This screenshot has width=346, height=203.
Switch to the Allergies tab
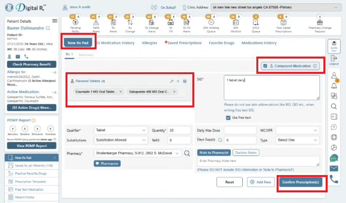(149, 43)
